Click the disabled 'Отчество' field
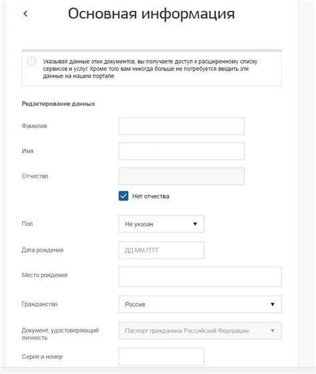The width and height of the screenshot is (316, 374). pyautogui.click(x=181, y=176)
